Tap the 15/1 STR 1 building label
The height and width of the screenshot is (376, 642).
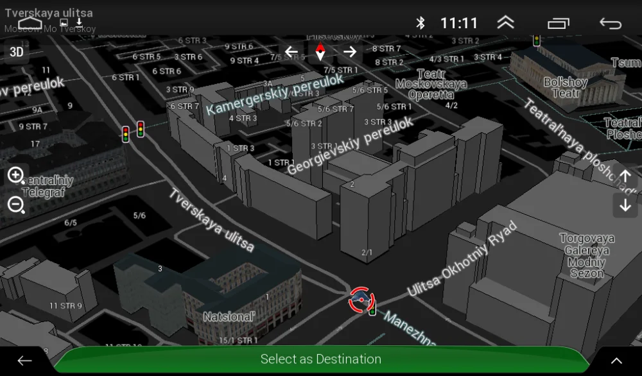pyautogui.click(x=238, y=340)
